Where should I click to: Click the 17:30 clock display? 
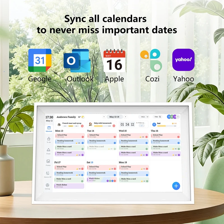tap(49, 117)
